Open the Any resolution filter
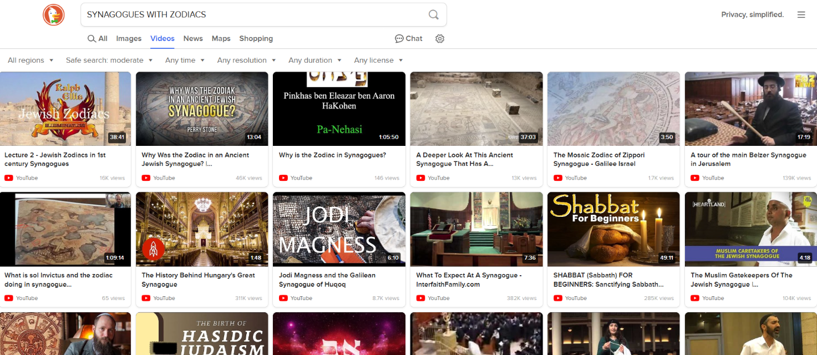This screenshot has width=817, height=355. pyautogui.click(x=247, y=60)
